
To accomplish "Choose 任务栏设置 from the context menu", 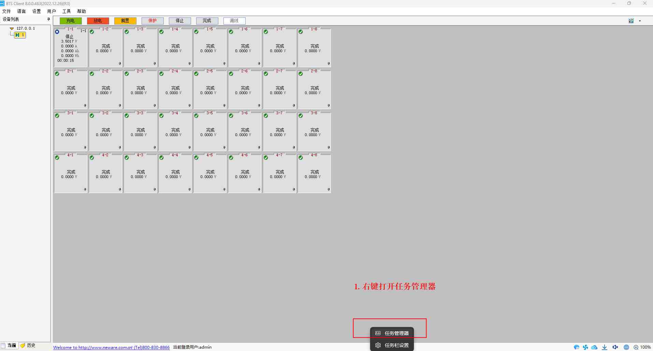I will (x=392, y=345).
